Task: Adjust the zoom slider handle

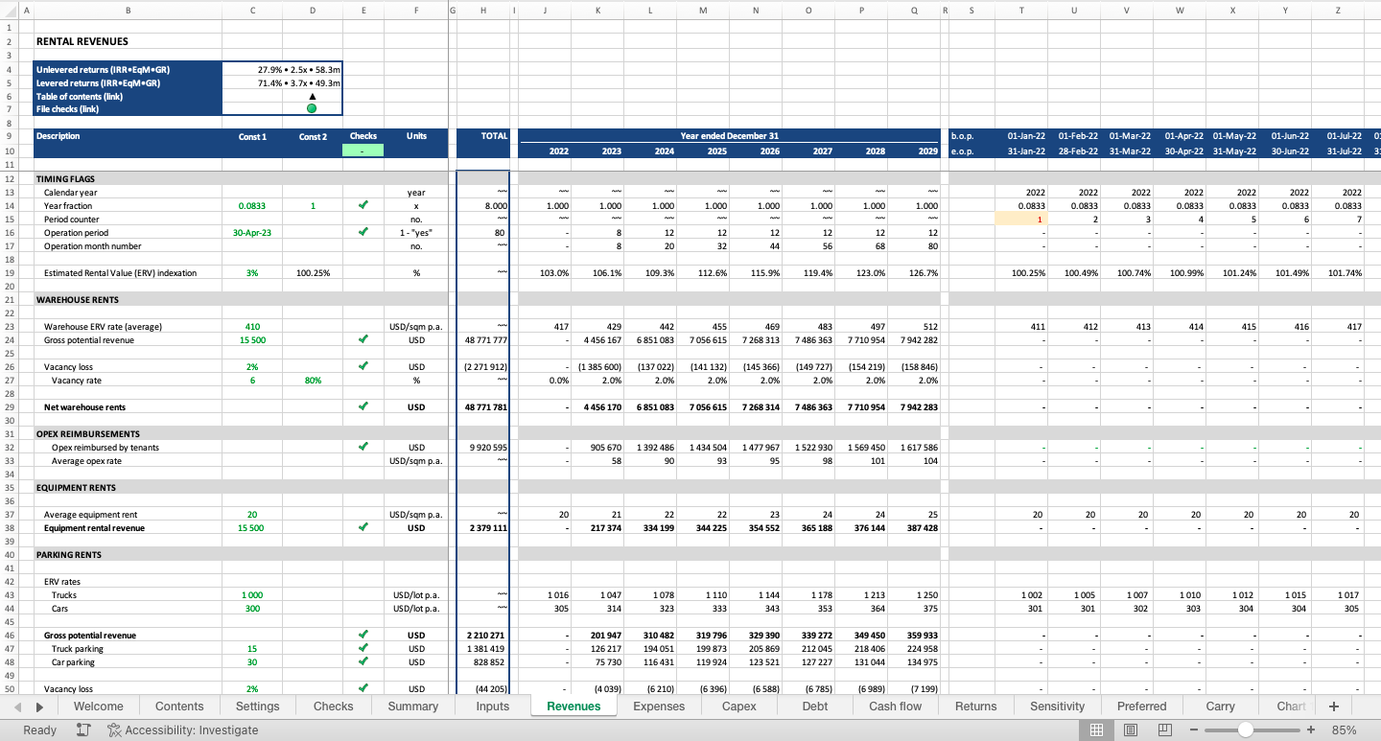Action: coord(1245,729)
